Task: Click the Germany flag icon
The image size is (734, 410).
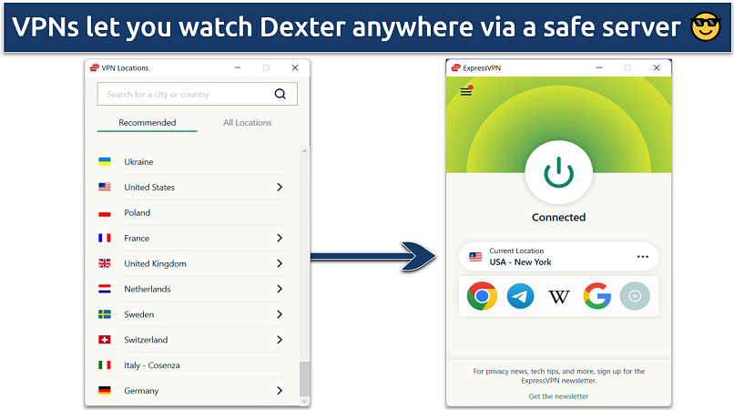Action: [x=105, y=390]
